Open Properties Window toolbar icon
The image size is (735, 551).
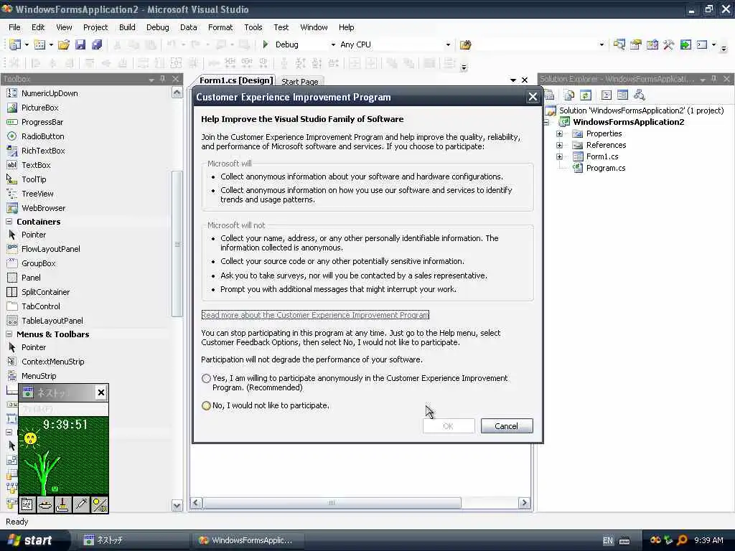click(x=636, y=44)
